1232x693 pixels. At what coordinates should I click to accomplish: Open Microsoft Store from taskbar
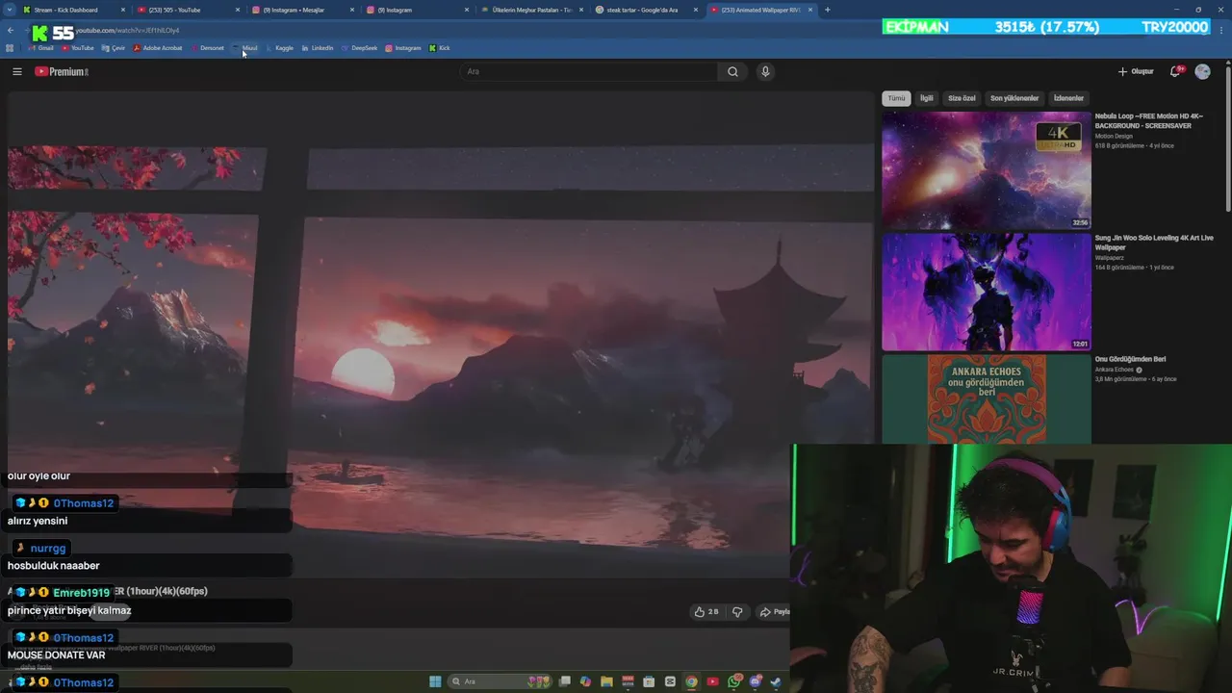(649, 681)
